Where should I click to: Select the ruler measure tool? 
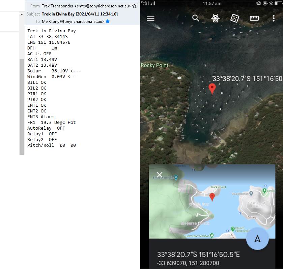coord(254,18)
